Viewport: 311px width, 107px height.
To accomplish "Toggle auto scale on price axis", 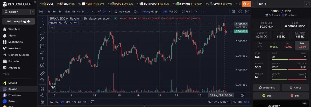I will [246, 102].
